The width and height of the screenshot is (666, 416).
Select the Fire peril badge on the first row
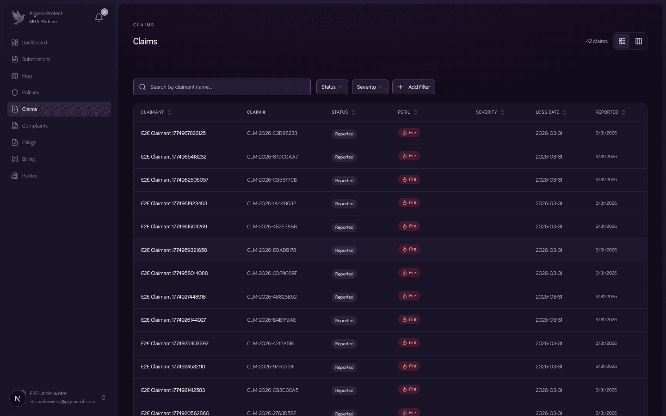point(409,133)
